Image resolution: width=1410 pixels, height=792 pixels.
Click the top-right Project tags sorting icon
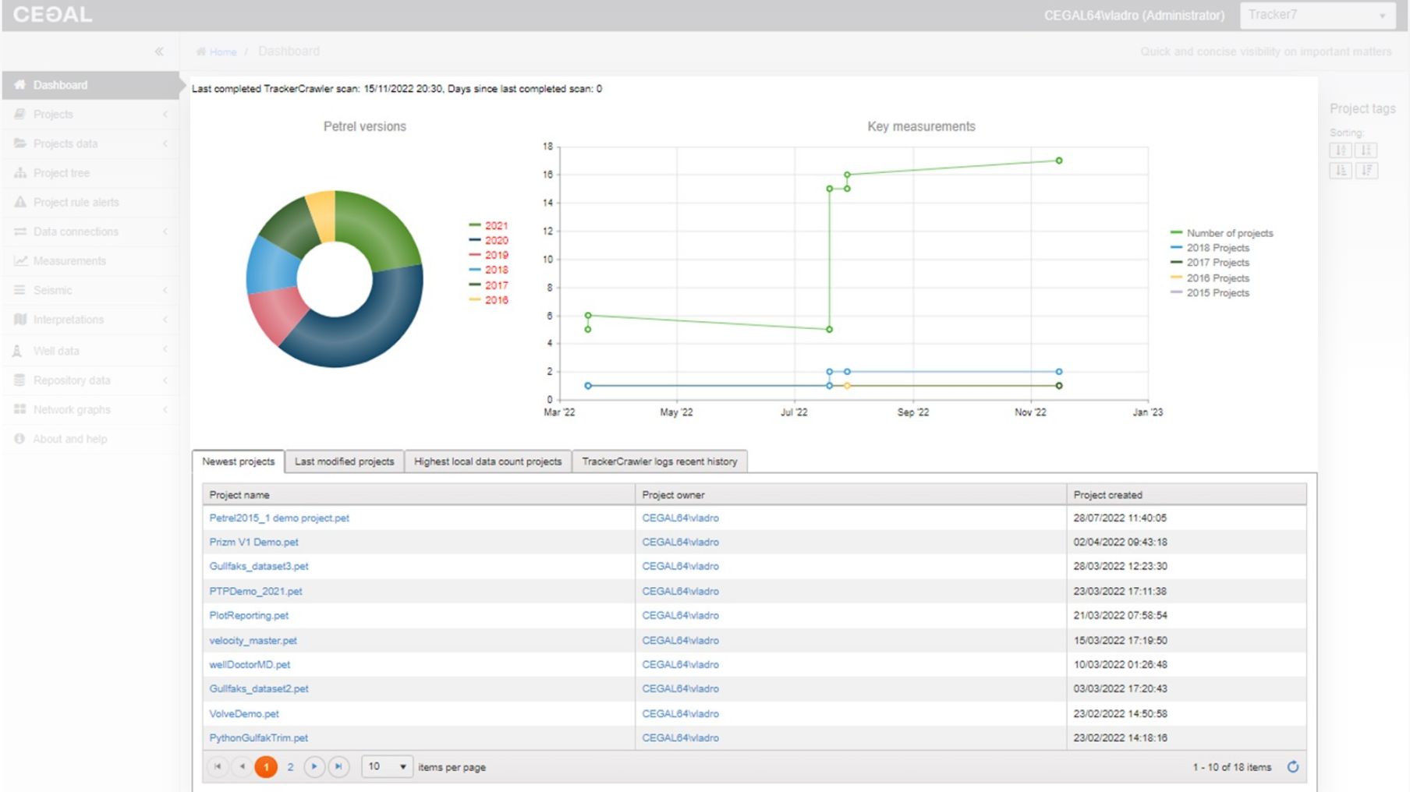(x=1366, y=150)
